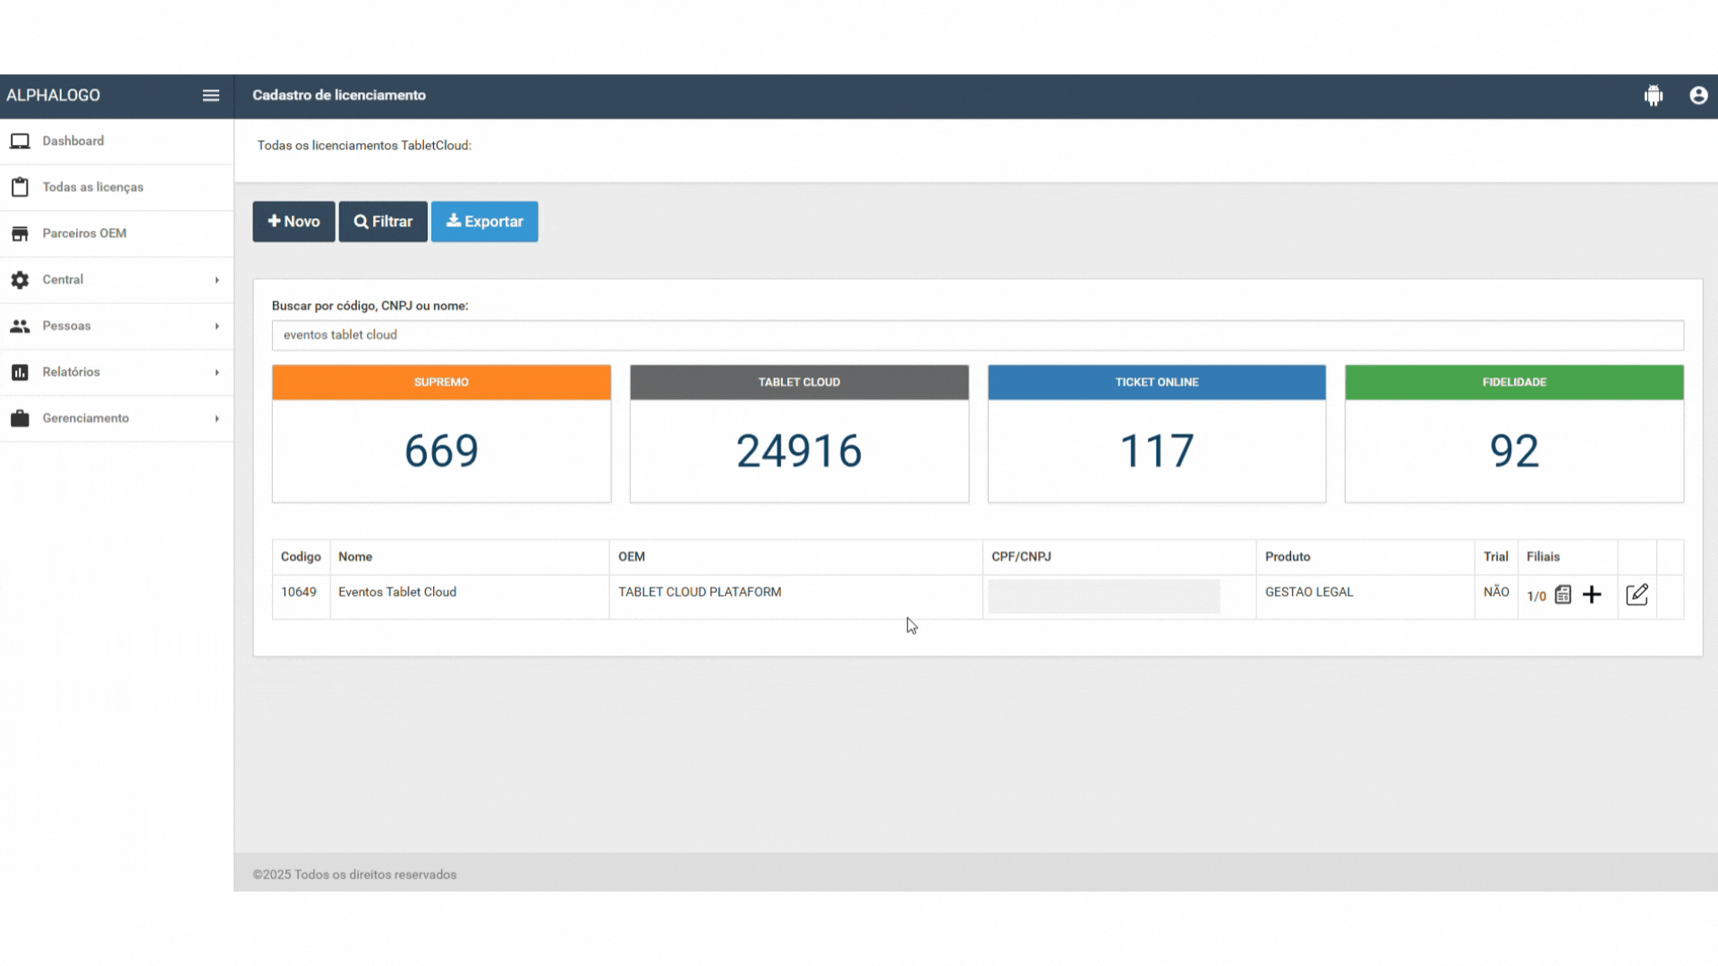1718x966 pixels.
Task: Click the Novo button
Action: [293, 222]
